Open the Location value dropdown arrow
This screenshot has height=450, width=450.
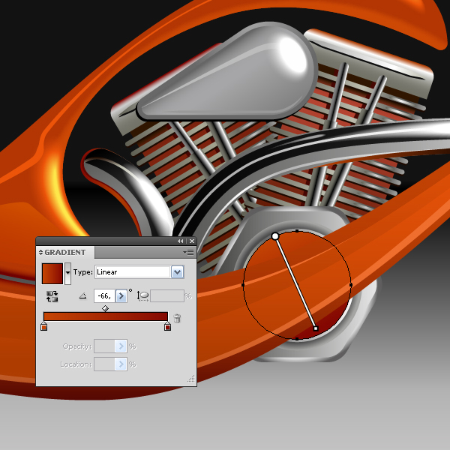click(121, 364)
